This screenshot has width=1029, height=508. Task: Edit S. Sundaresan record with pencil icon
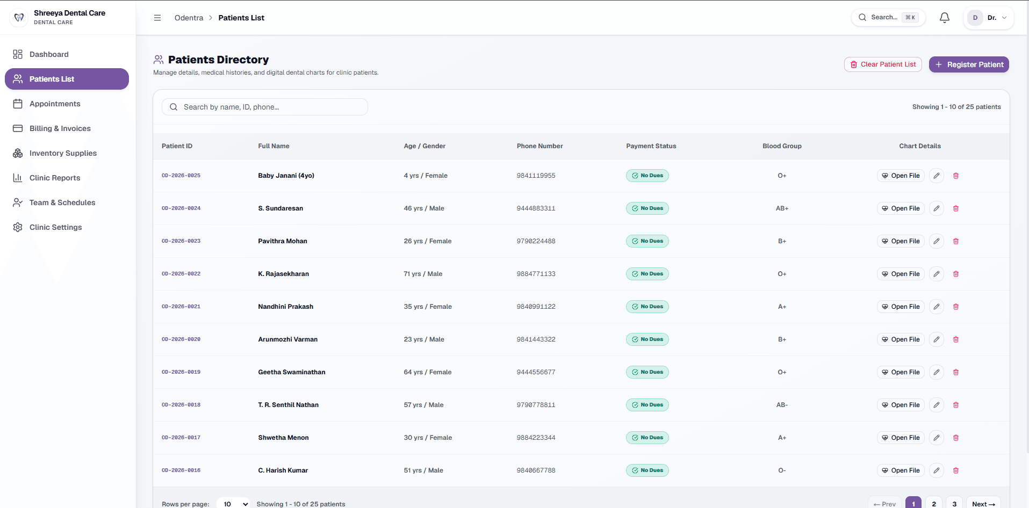[937, 208]
